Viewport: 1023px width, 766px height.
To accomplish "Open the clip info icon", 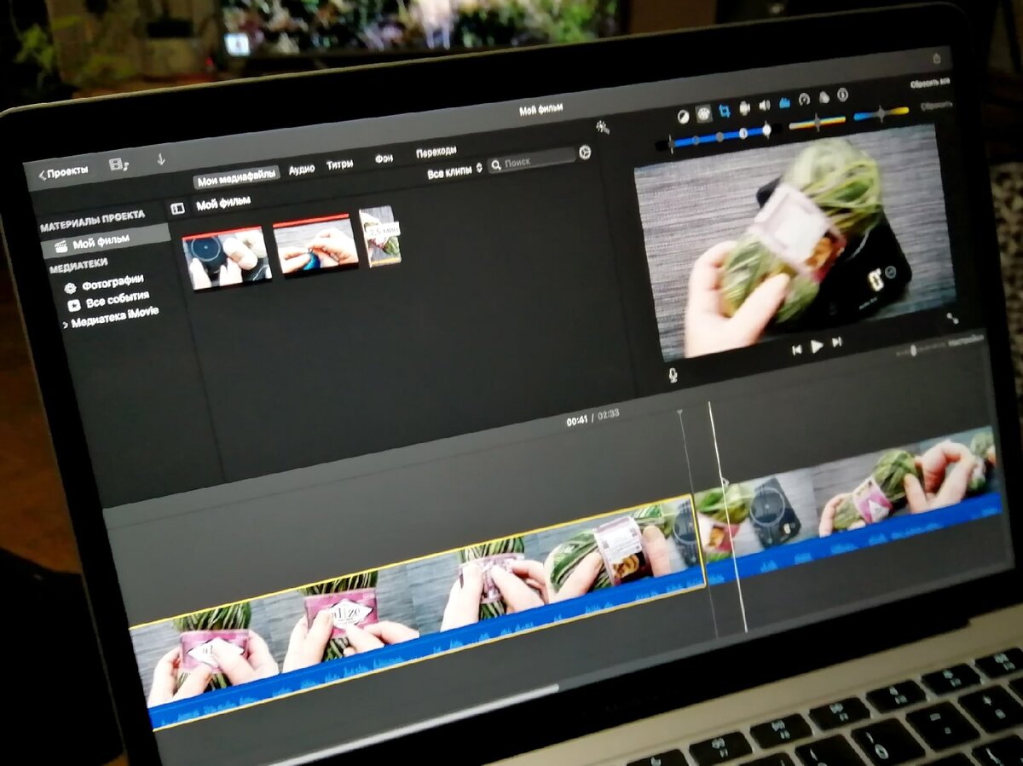I will pos(842,94).
